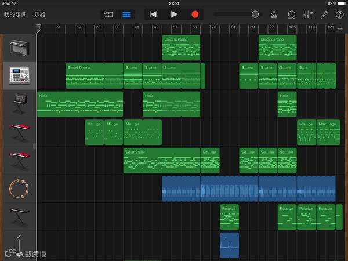Open 乐器 instrument browser
Screen dimensions: 348x261
[x=39, y=14]
